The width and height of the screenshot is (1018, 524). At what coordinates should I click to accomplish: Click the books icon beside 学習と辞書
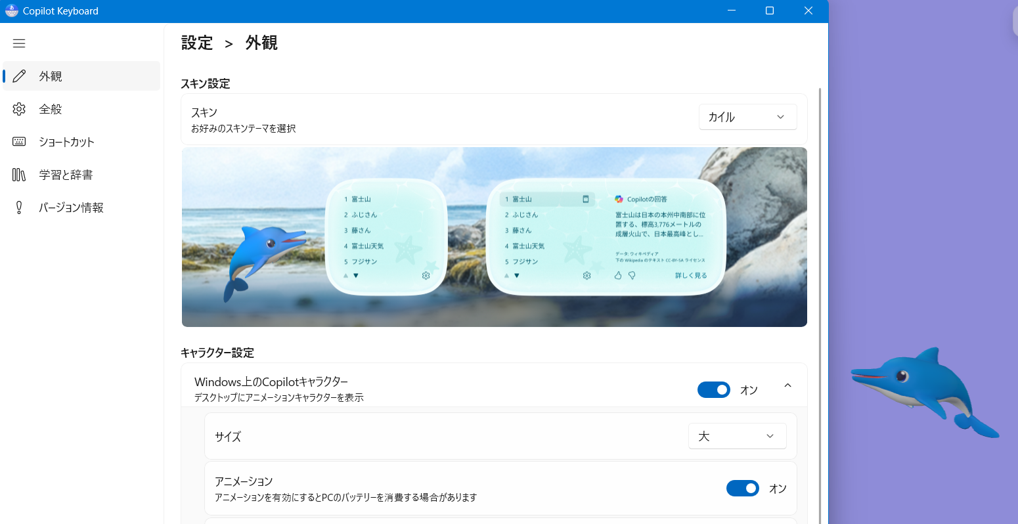19,175
